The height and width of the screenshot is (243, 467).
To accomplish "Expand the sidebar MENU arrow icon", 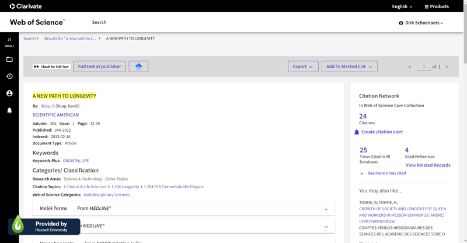I will coord(9,40).
